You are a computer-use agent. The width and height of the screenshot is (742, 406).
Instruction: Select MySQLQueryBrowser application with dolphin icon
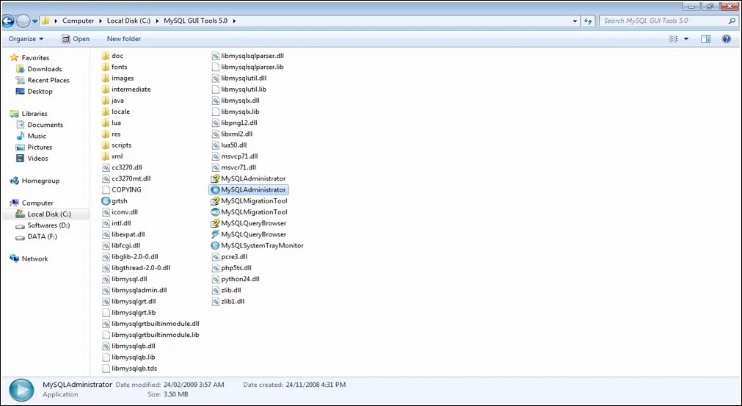click(249, 234)
